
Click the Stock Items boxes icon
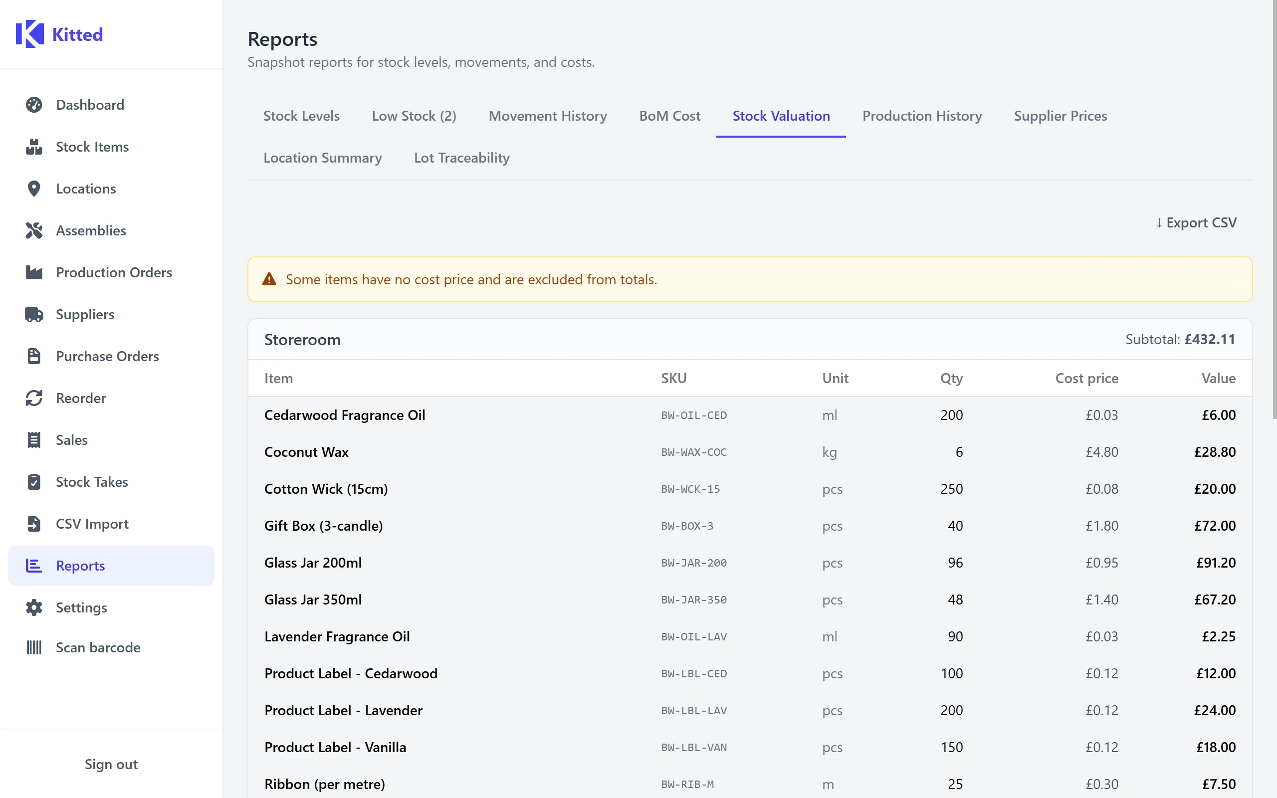coord(34,147)
